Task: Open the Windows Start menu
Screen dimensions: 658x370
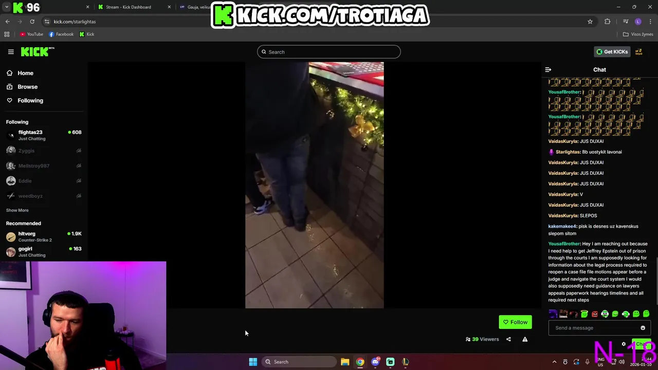Action: click(253, 362)
